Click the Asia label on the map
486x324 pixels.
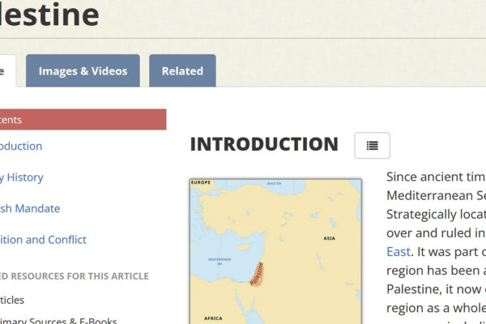(x=329, y=238)
